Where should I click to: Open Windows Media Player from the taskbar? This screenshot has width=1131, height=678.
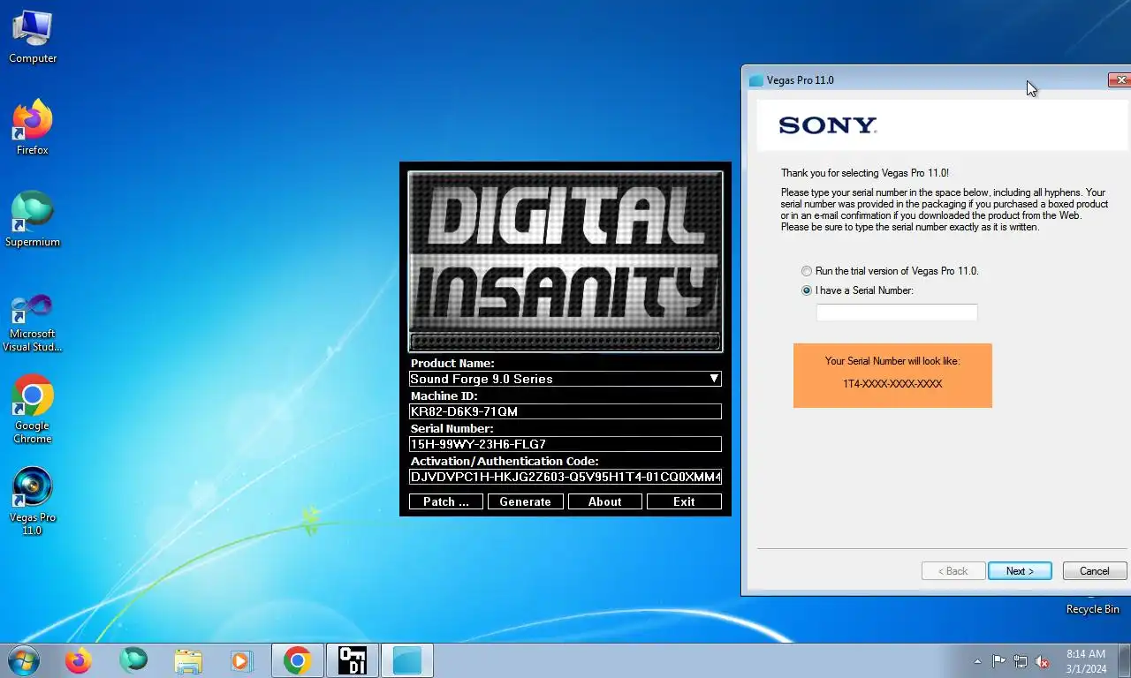[241, 660]
